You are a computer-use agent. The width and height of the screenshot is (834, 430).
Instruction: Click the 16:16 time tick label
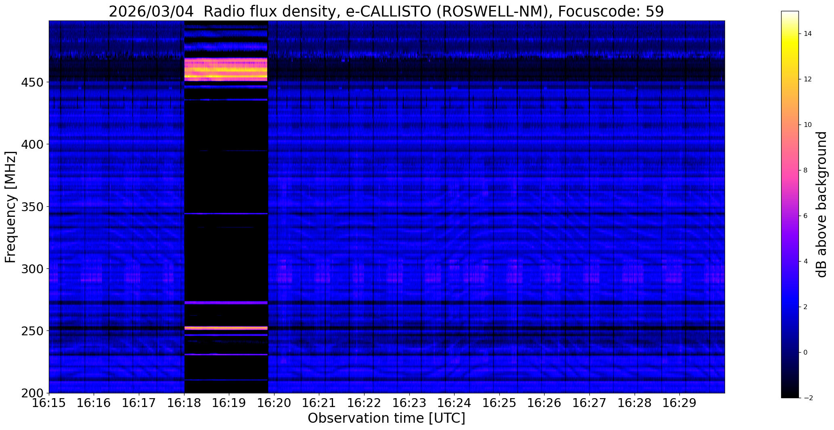pyautogui.click(x=94, y=403)
